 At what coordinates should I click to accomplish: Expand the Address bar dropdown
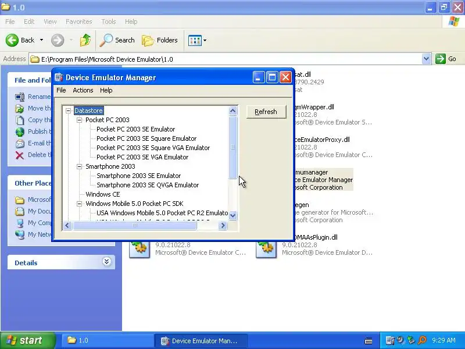[x=426, y=59]
